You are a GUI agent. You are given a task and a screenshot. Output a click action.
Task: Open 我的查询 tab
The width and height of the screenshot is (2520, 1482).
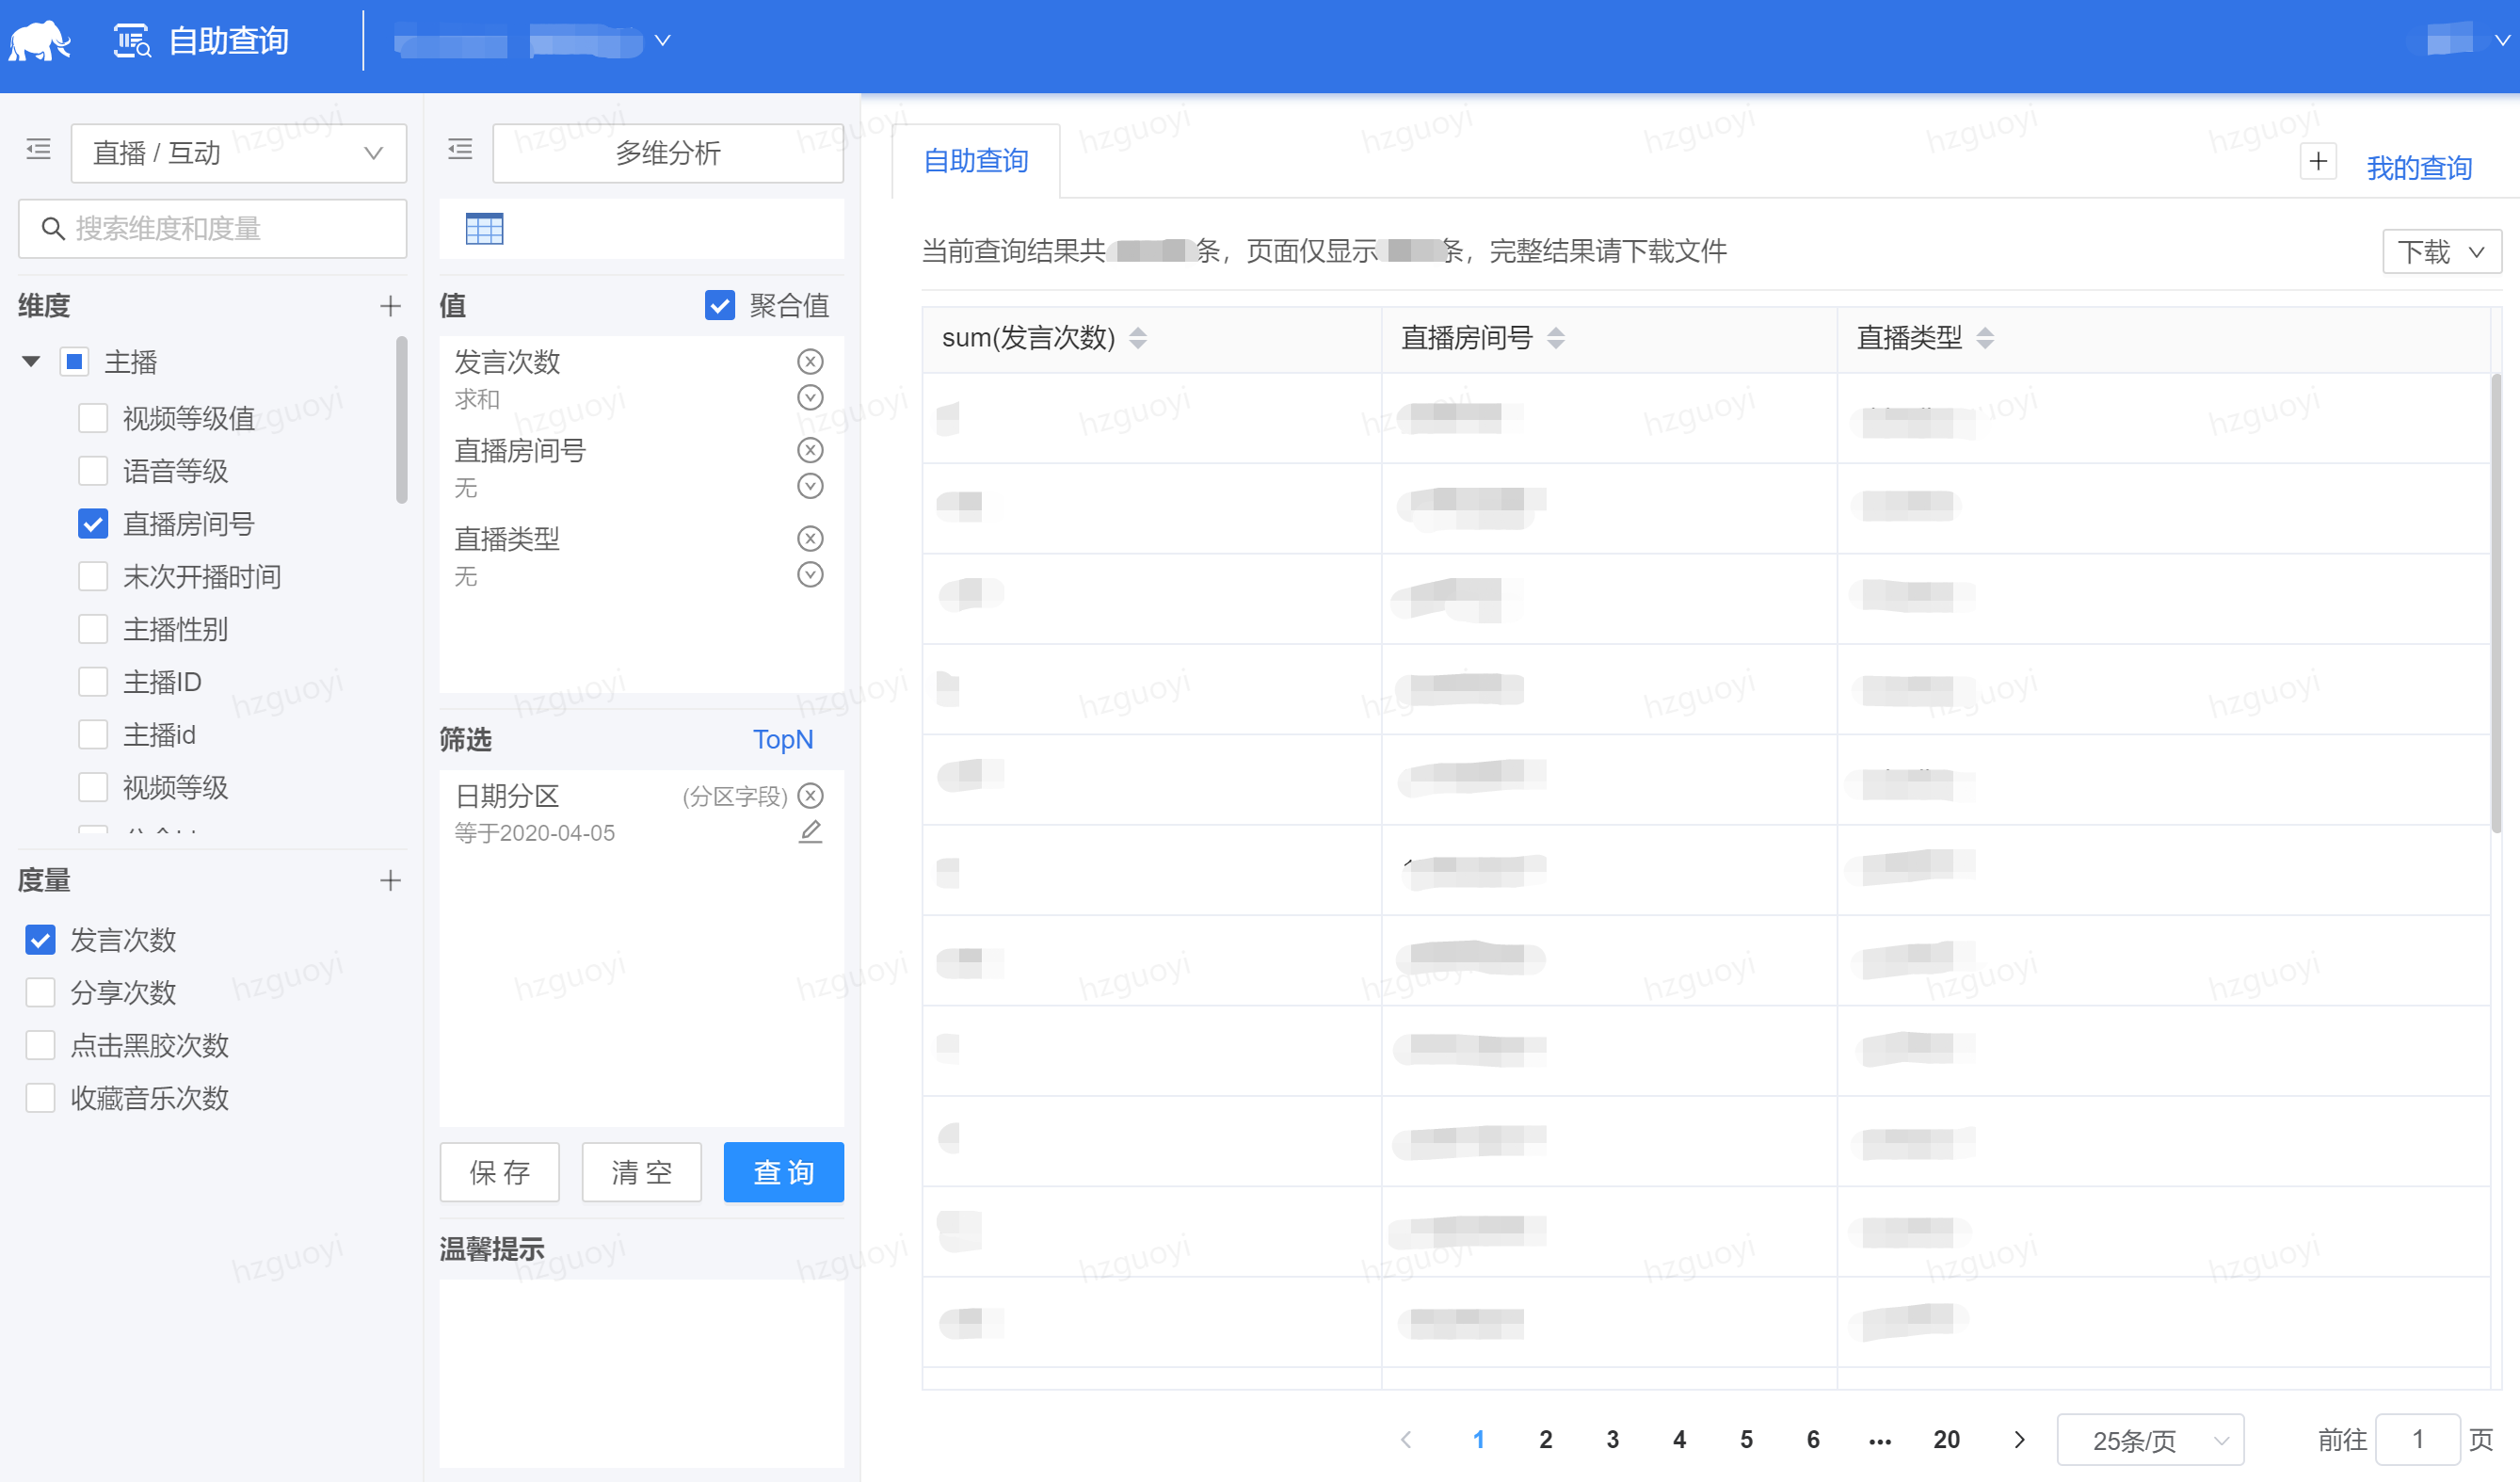2418,167
